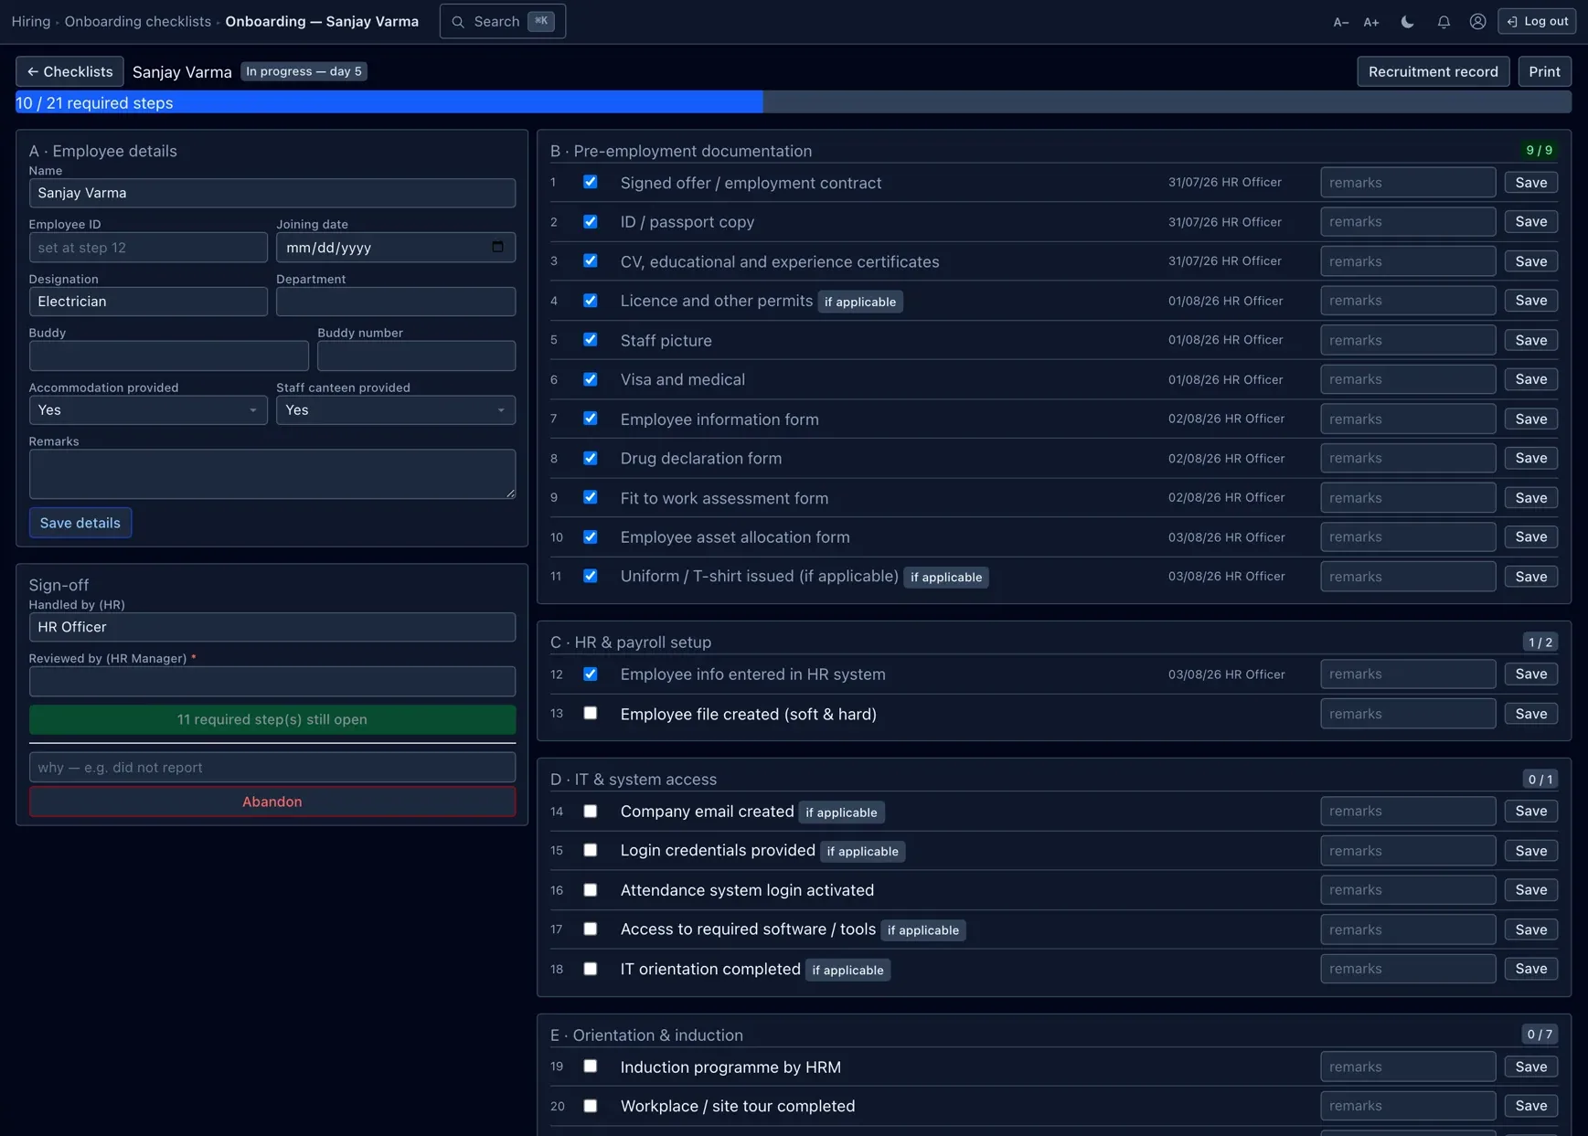Click the 9 / 9 section B counter
The width and height of the screenshot is (1588, 1136).
point(1539,150)
